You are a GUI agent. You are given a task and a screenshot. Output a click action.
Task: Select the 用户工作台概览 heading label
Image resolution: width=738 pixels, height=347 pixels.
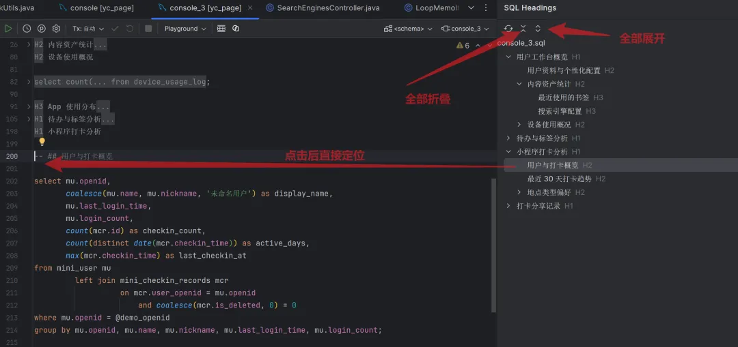click(542, 57)
